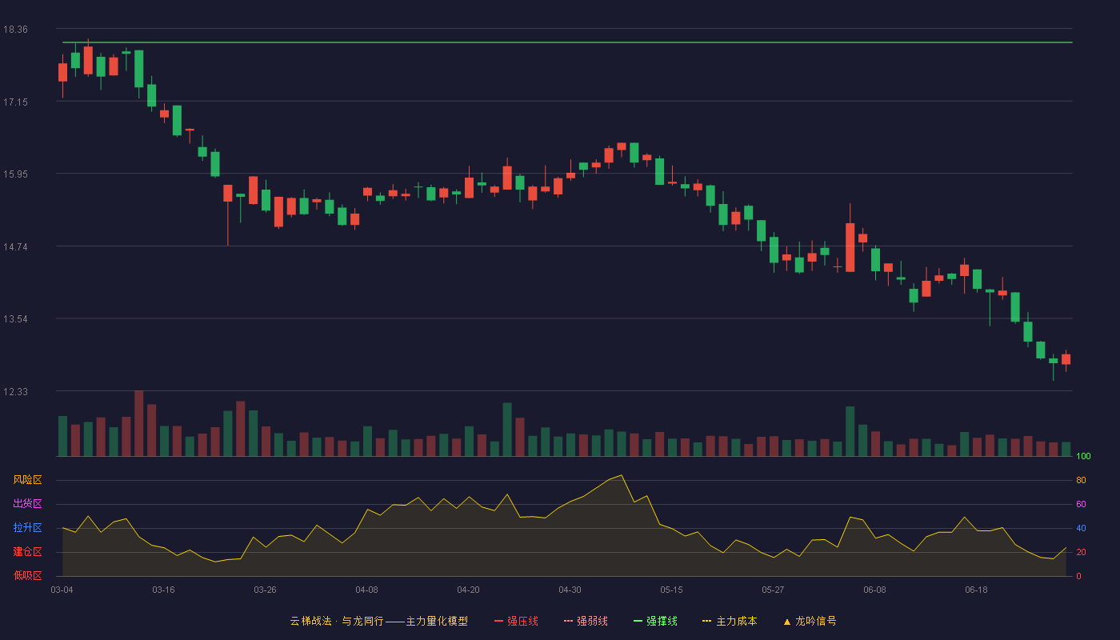Toggle the 强撑线 legend series
This screenshot has height=640, width=1120.
click(x=655, y=621)
